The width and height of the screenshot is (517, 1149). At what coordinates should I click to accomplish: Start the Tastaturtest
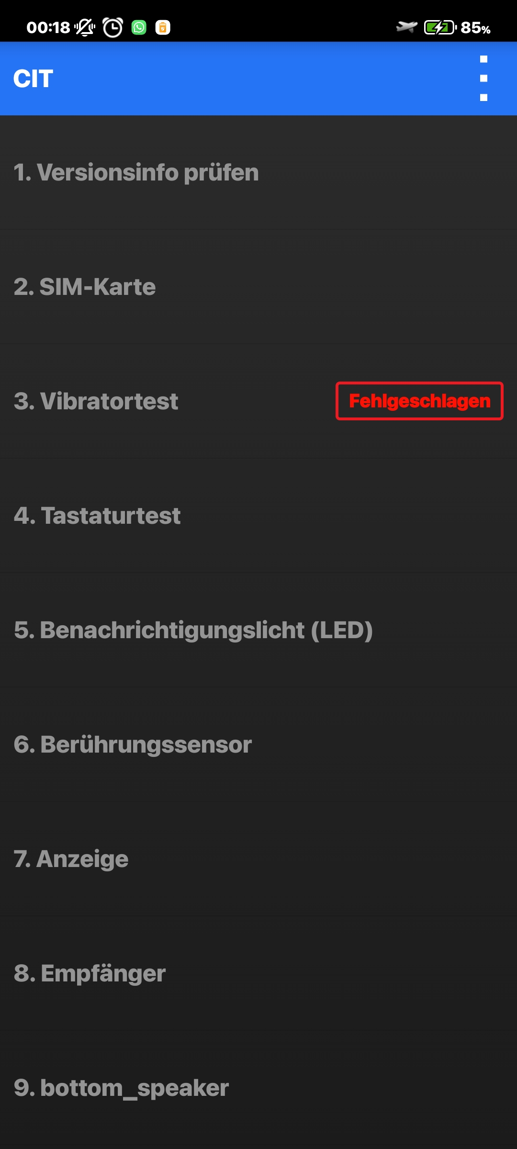[x=258, y=516]
